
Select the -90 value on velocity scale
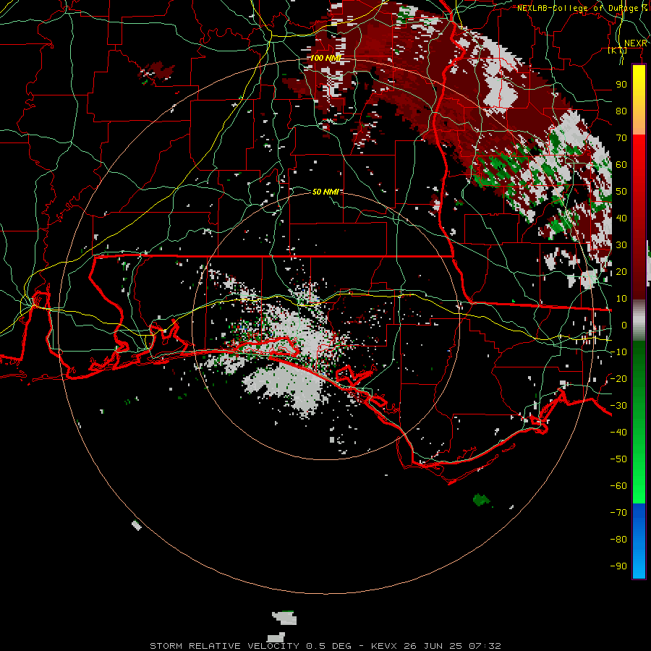(618, 566)
